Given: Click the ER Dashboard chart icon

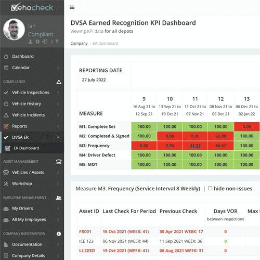Looking at the screenshot, I should point(8,148).
